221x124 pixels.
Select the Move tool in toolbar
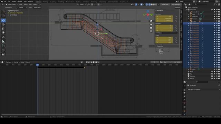click(3, 21)
